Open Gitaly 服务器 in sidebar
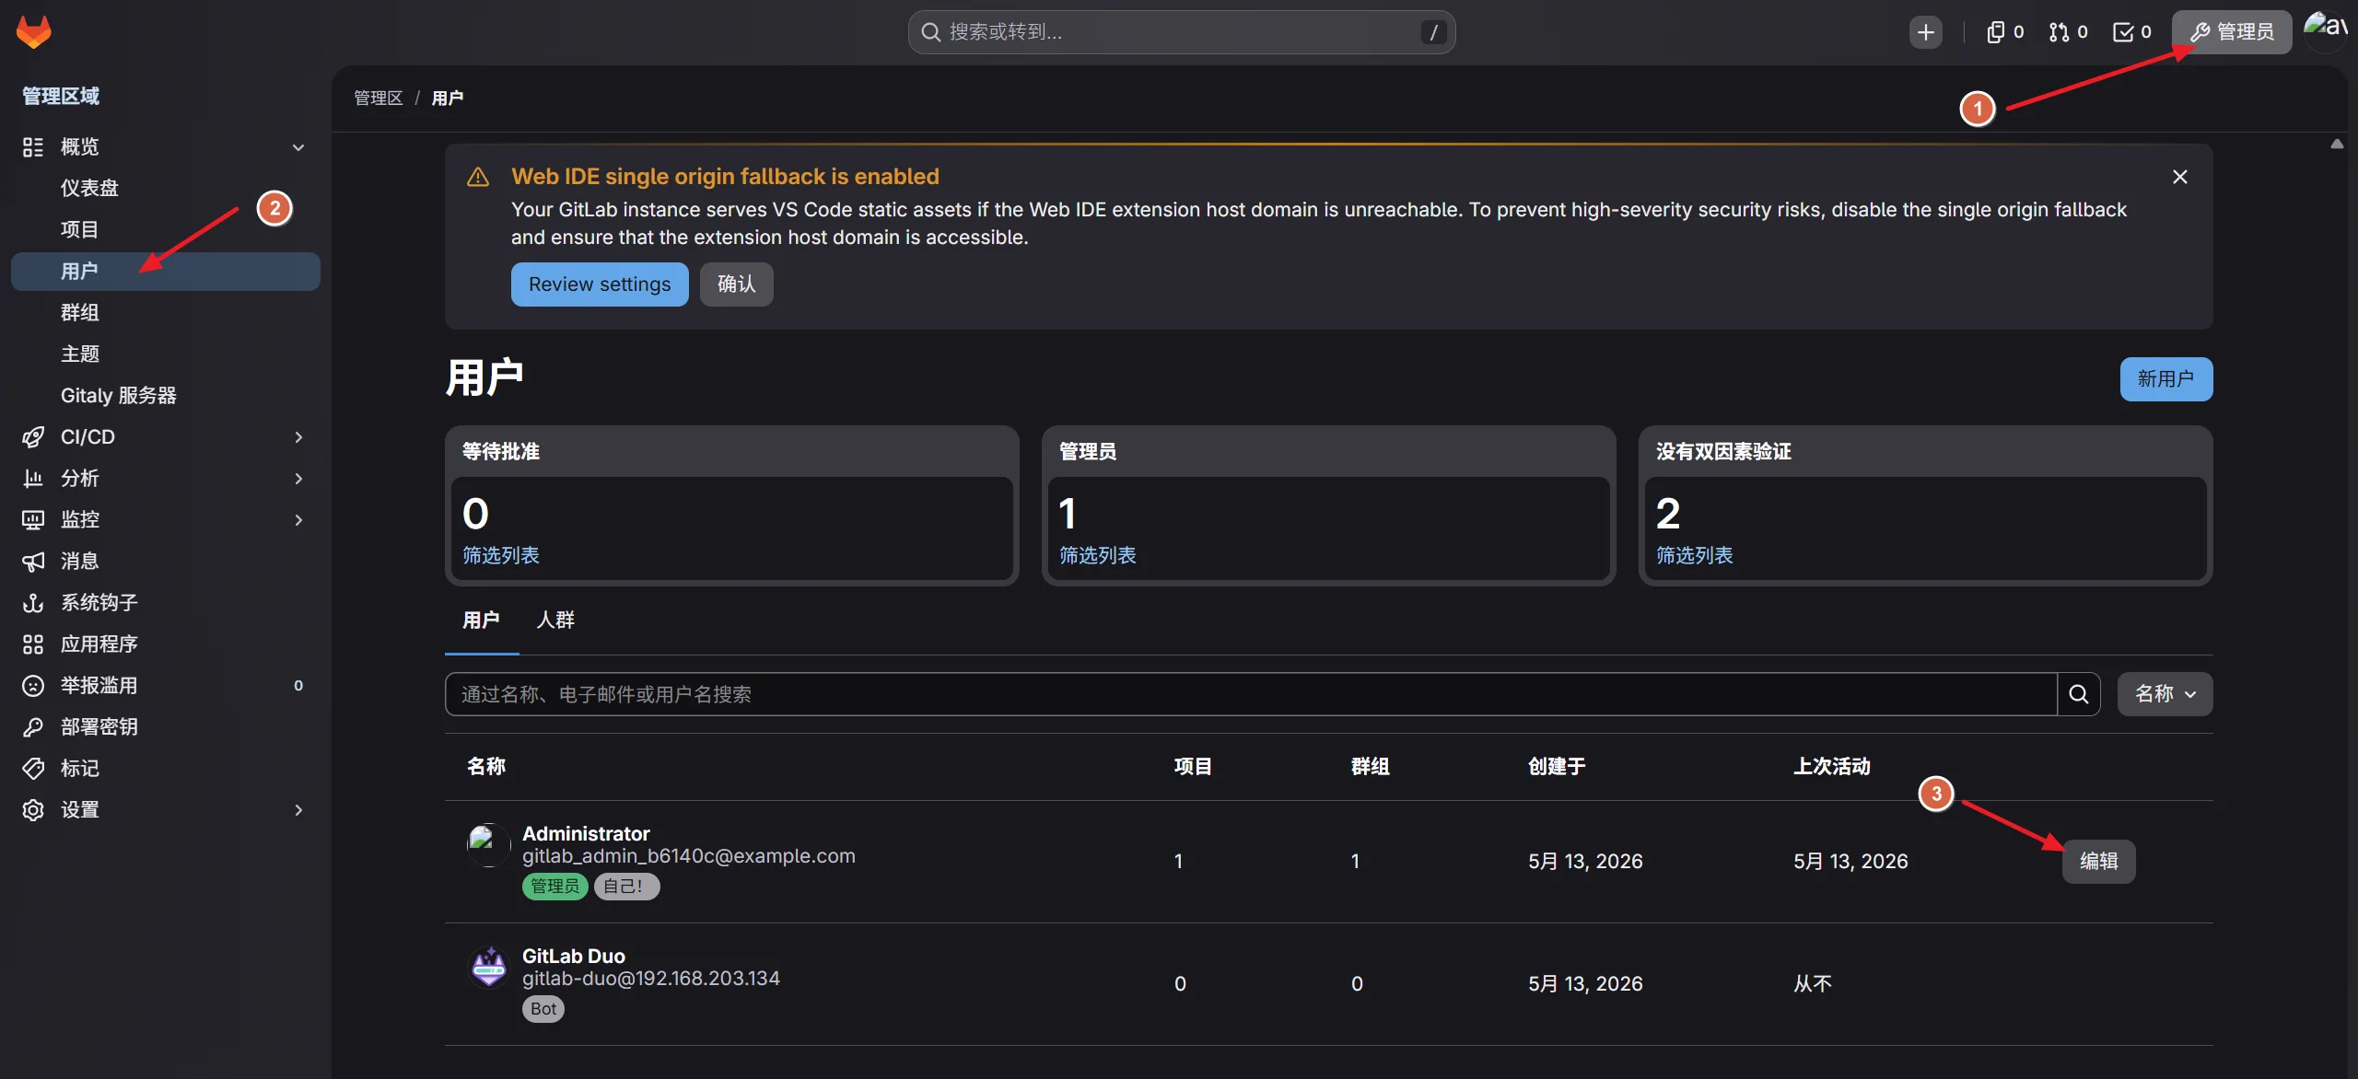Viewport: 2358px width, 1079px height. coord(166,396)
